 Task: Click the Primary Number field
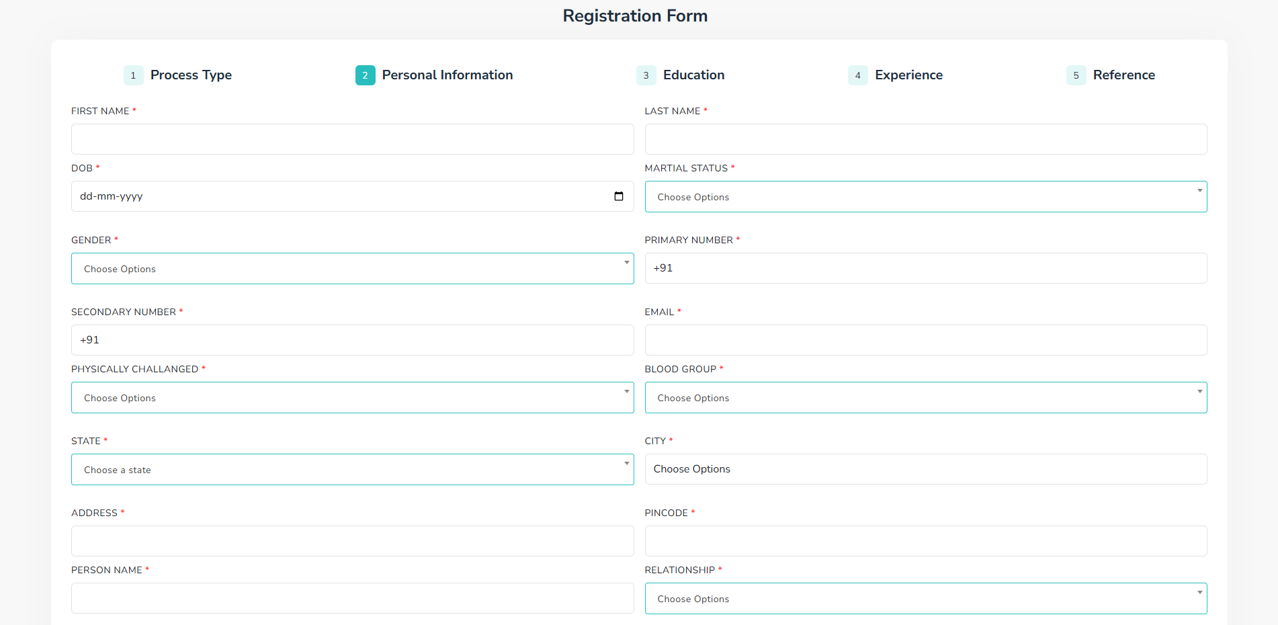[925, 268]
